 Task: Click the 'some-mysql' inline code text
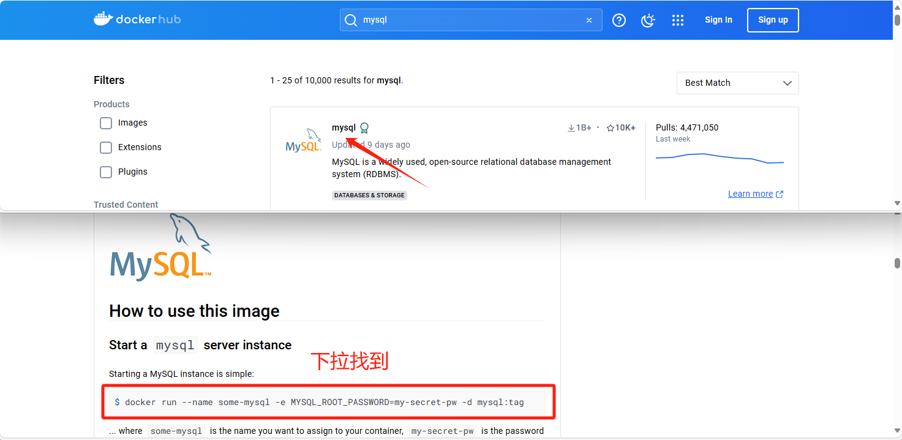(176, 431)
